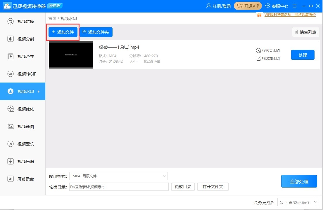Open the 任务完成后 action dropdown

pyautogui.click(x=298, y=202)
